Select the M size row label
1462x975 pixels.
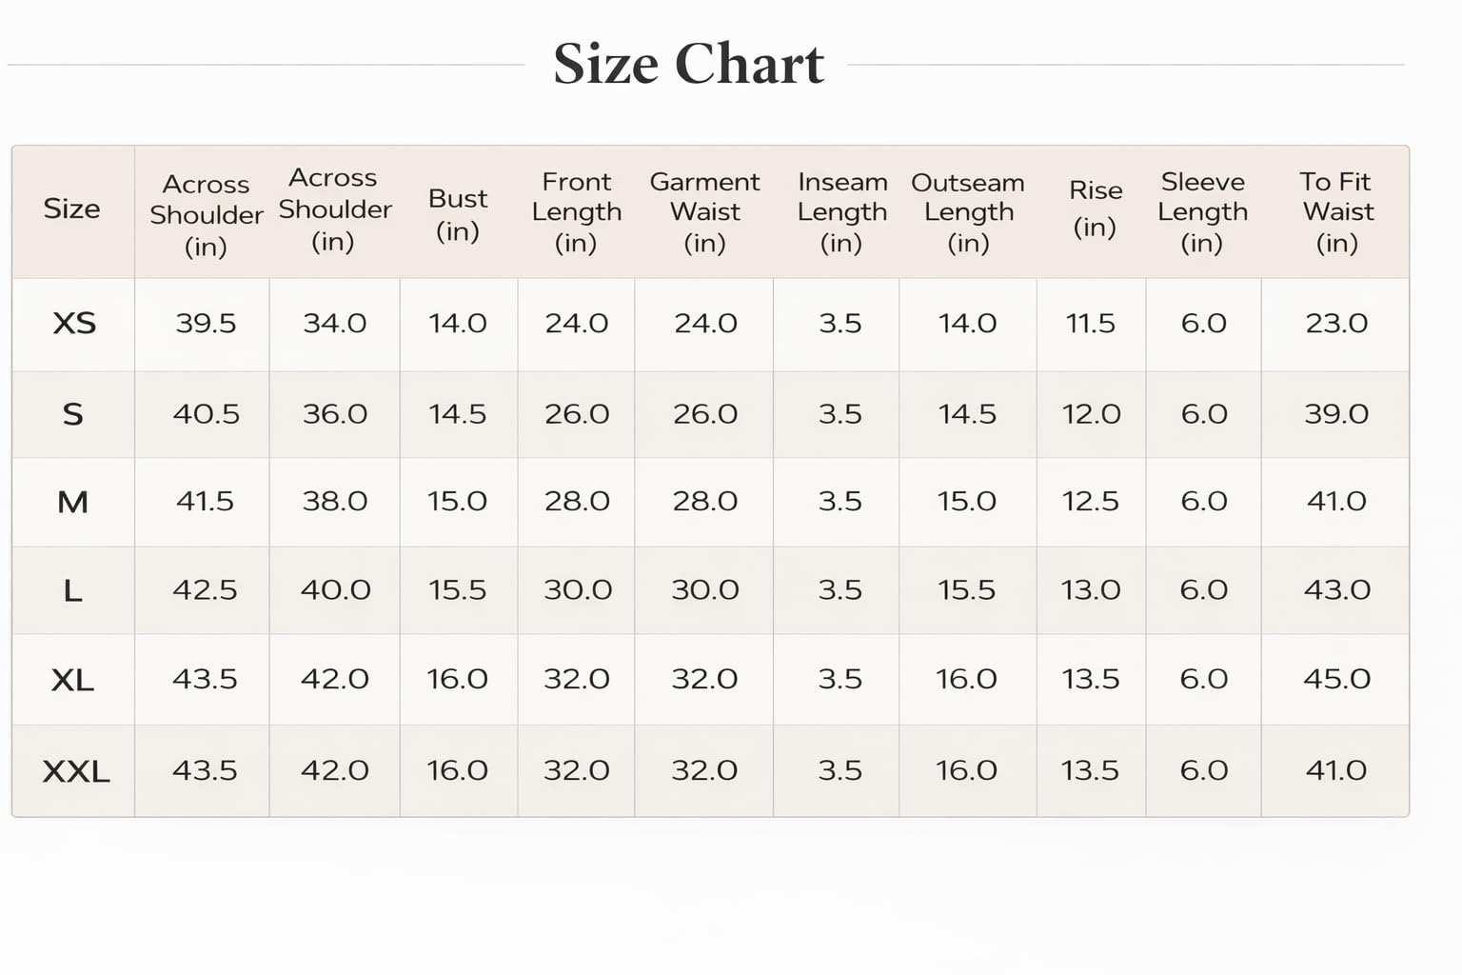point(73,502)
